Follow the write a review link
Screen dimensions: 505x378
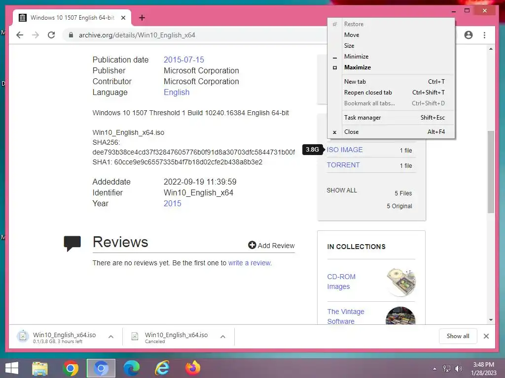250,263
